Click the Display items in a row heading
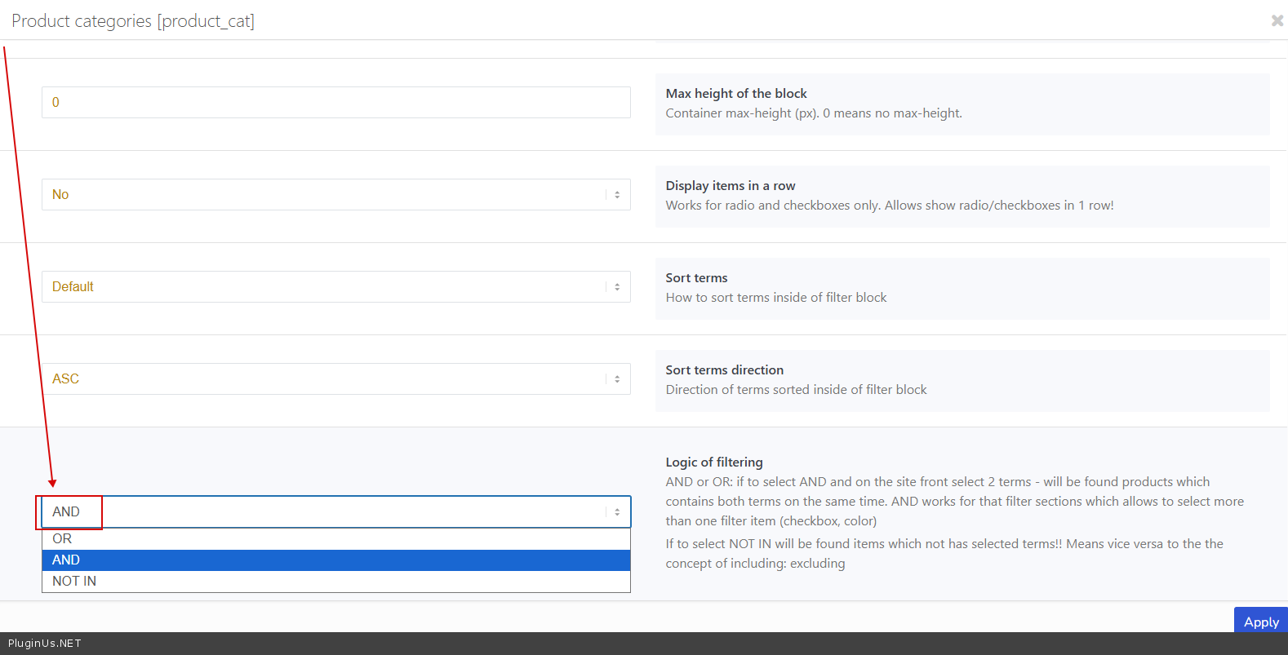The width and height of the screenshot is (1288, 655). [730, 186]
